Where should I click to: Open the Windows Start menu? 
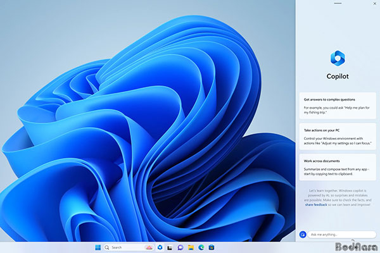[x=98, y=247]
